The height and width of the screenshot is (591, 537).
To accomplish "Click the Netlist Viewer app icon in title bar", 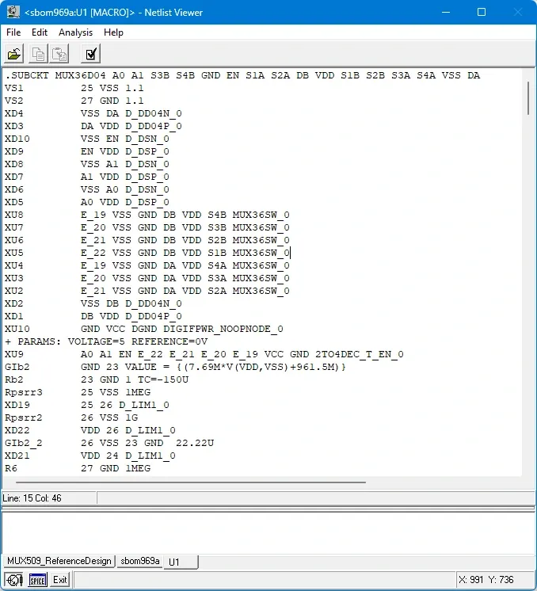I will click(x=13, y=12).
